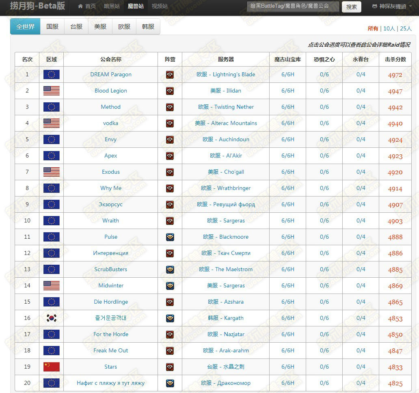Open server link 欧服 - Twisting Nether
This screenshot has width=419, height=393.
(x=226, y=107)
